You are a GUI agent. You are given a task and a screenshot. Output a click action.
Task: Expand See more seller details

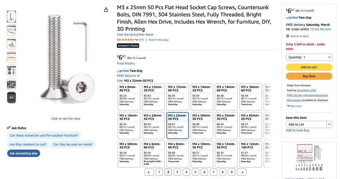tap(294, 106)
